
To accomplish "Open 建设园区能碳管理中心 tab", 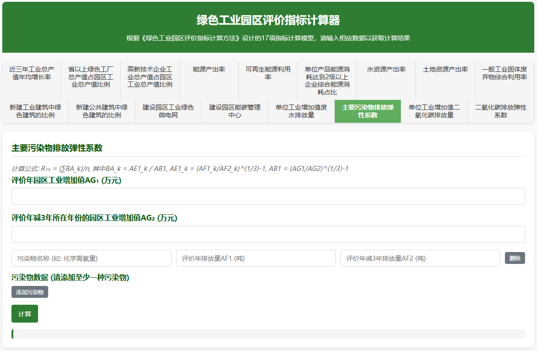I will point(234,111).
